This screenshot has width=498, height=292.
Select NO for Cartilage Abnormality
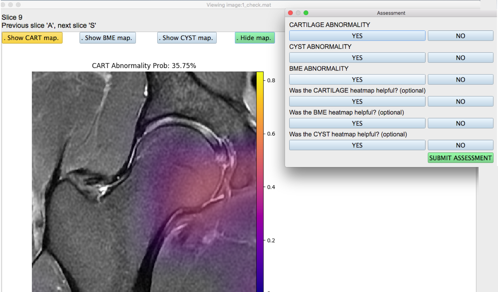point(460,36)
